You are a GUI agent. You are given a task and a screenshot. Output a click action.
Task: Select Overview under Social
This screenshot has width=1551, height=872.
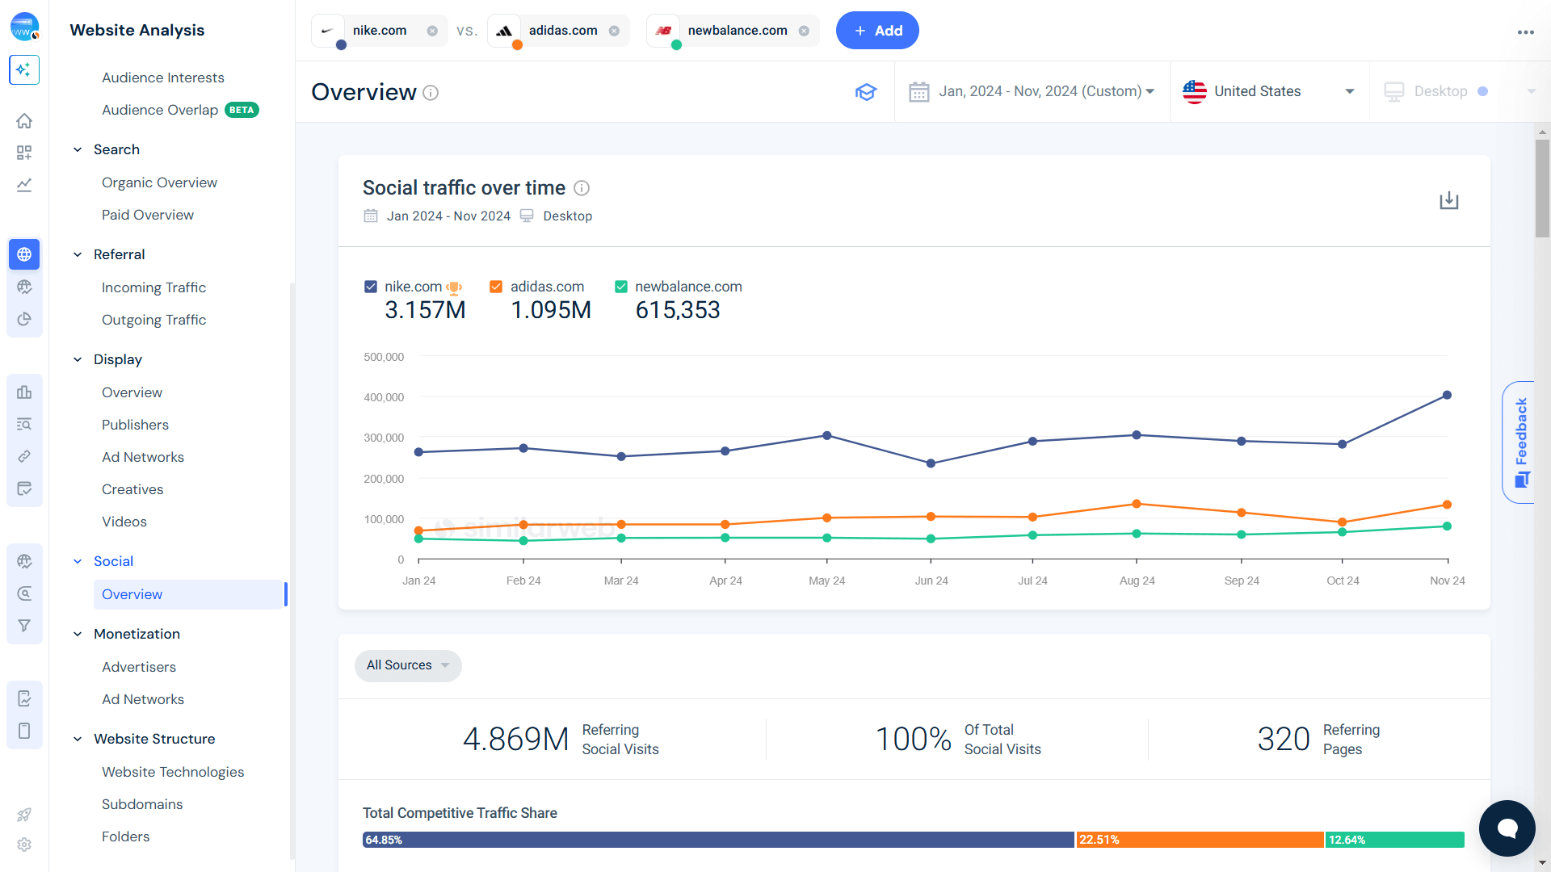[190, 594]
